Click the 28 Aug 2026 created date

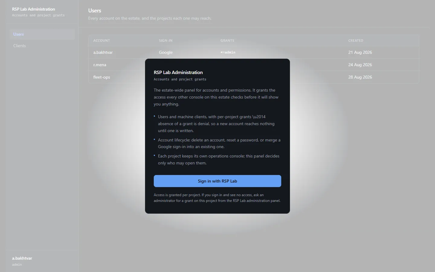pyautogui.click(x=360, y=77)
